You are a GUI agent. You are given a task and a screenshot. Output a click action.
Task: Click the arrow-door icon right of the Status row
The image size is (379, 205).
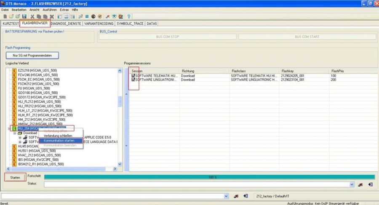[x=370, y=184]
